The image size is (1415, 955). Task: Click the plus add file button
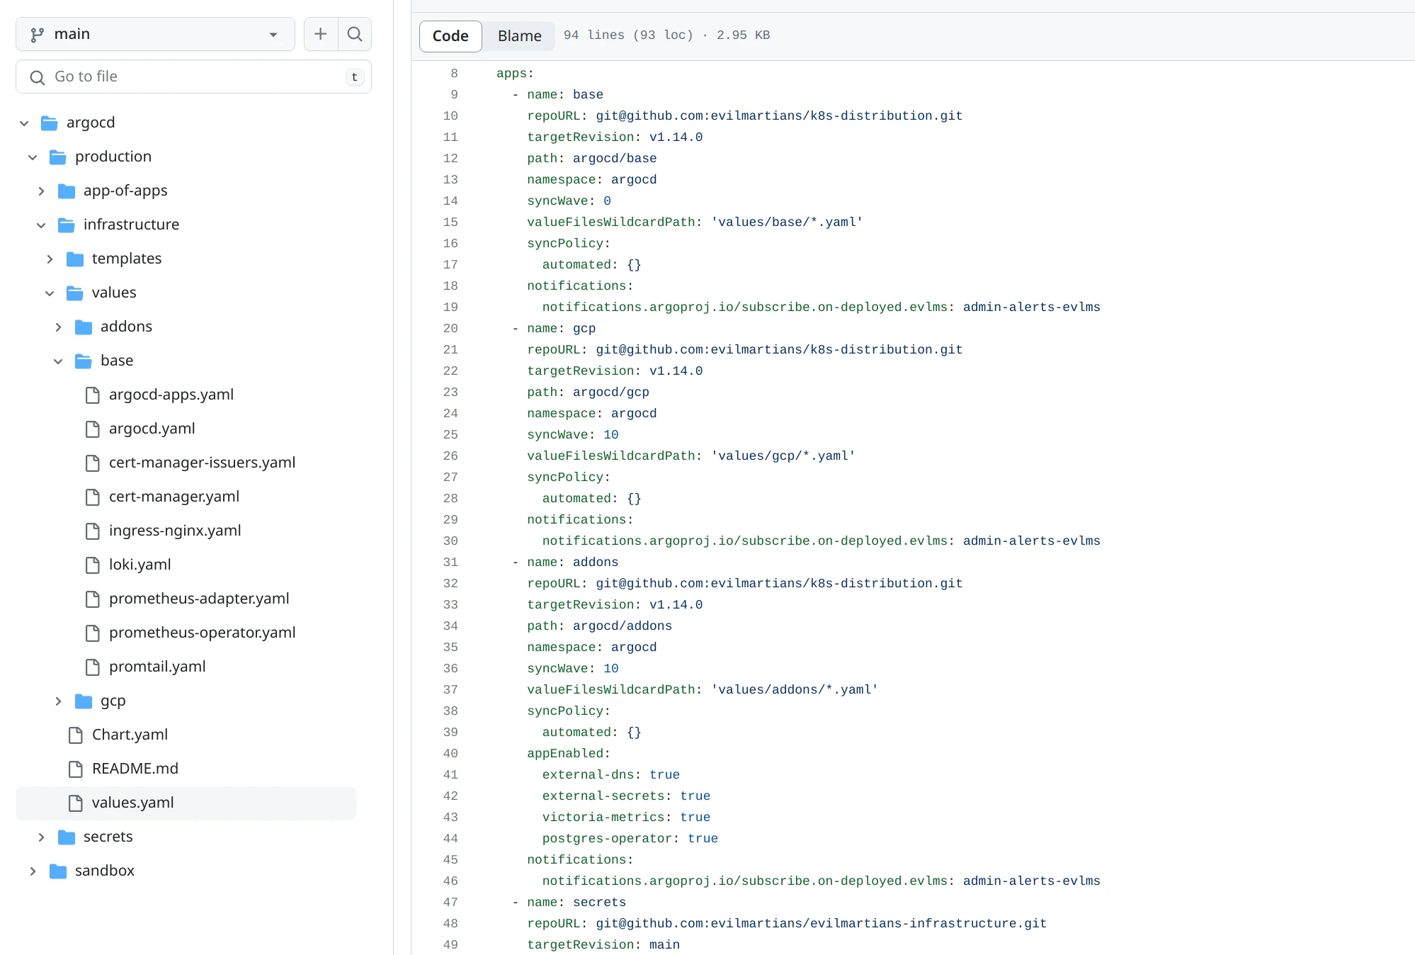(x=321, y=34)
